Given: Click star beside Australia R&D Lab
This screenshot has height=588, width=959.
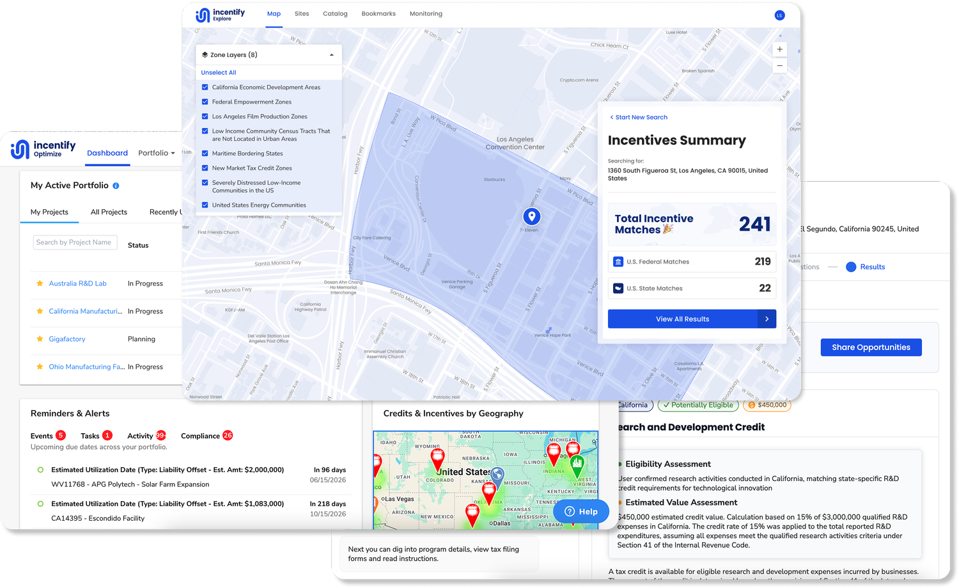Looking at the screenshot, I should click(40, 283).
